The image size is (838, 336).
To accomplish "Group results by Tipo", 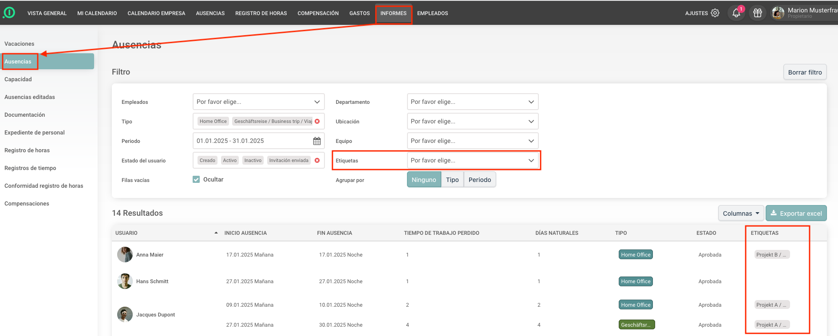I will [x=452, y=180].
